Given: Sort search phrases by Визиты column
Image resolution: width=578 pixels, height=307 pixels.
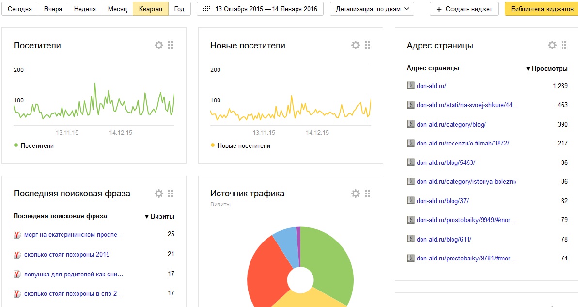Looking at the screenshot, I should coord(159,217).
